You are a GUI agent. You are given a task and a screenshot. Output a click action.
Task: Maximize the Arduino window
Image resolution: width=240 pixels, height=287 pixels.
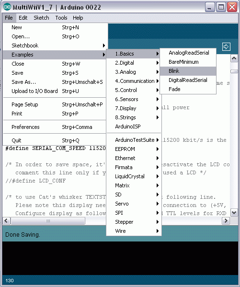221,7
